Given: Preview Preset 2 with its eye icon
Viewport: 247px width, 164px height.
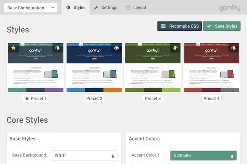Looking at the screenshot, I should tap(116, 48).
